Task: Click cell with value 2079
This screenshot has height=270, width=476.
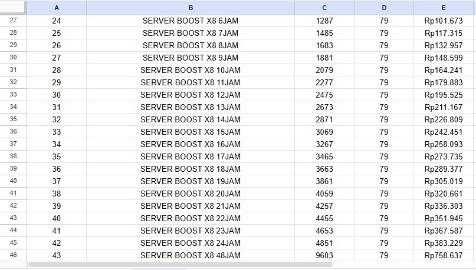Action: 324,70
